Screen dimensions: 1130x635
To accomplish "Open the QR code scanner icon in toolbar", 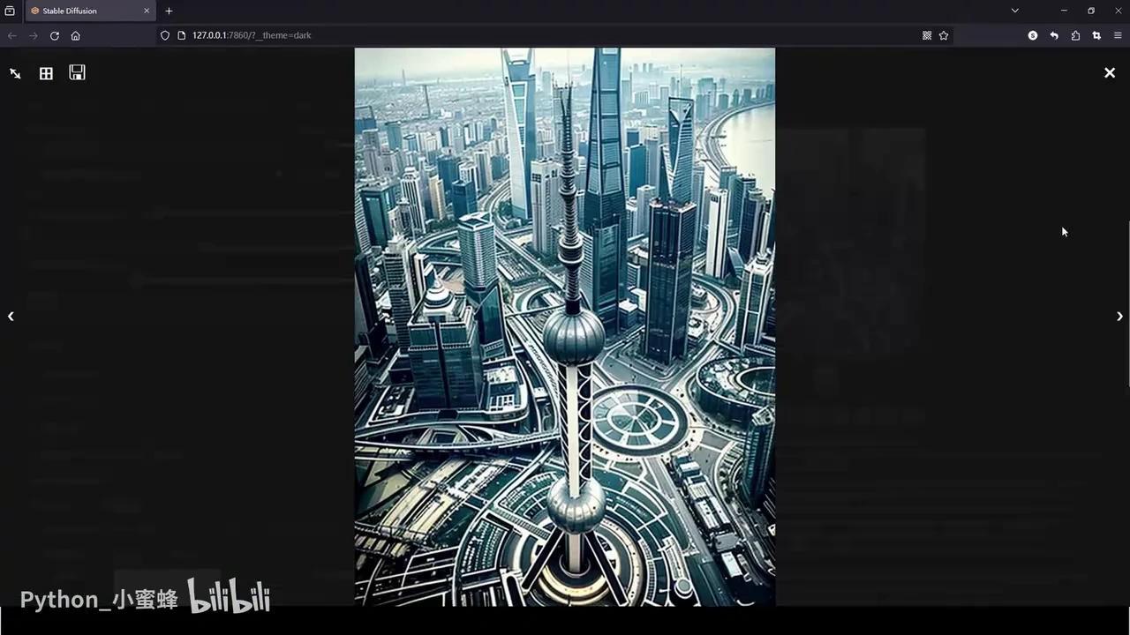I will tap(927, 35).
